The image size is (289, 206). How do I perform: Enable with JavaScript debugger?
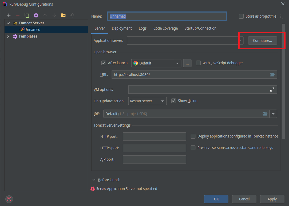click(x=198, y=63)
